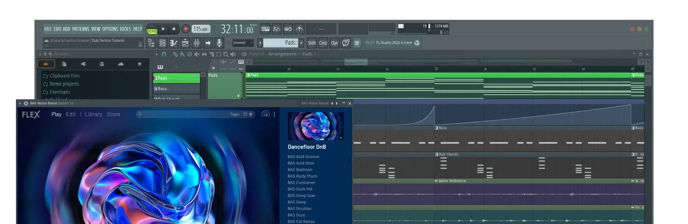The image size is (688, 224).
Task: Select the browser speaker/sounds tab
Action: point(83,64)
